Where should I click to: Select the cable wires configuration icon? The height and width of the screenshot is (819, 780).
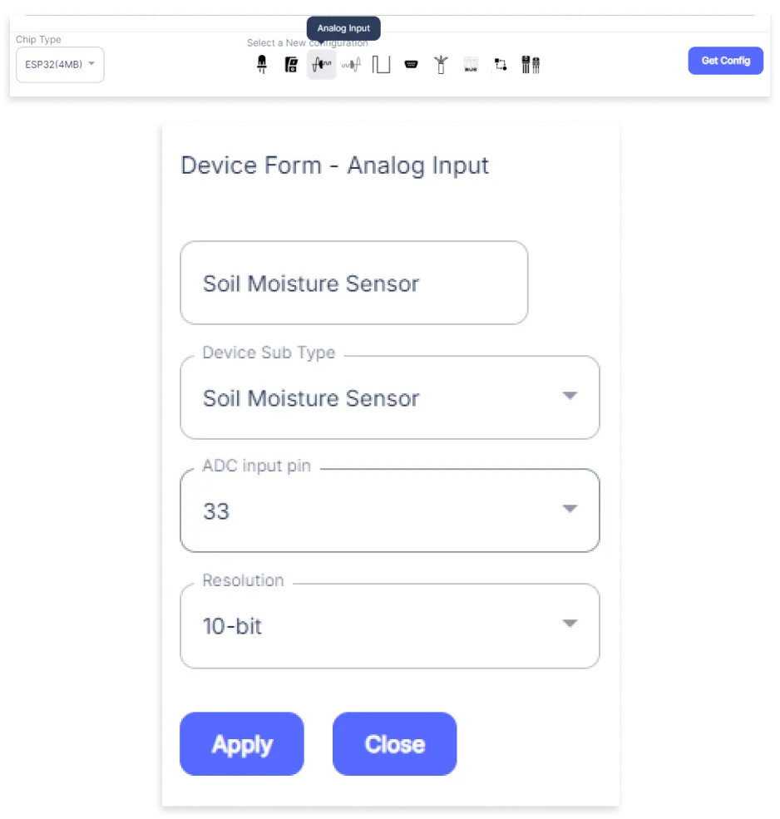point(441,65)
